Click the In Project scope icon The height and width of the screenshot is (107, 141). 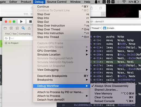click(6, 43)
